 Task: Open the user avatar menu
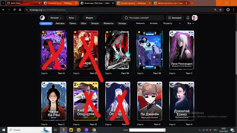(195, 18)
